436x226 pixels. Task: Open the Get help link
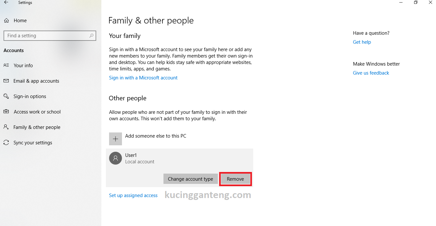(362, 42)
